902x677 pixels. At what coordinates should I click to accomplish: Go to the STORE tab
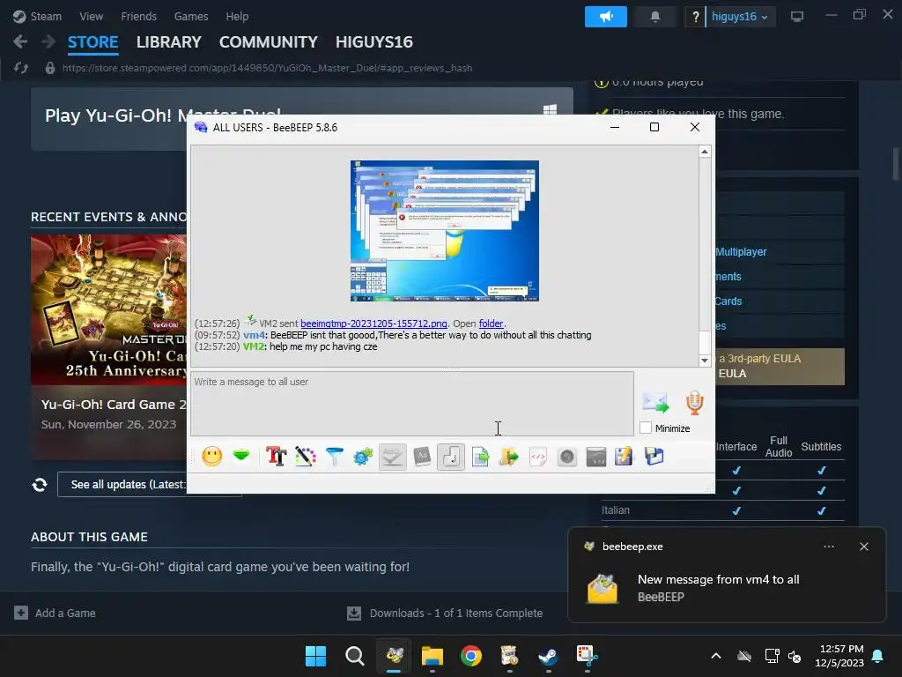(92, 42)
